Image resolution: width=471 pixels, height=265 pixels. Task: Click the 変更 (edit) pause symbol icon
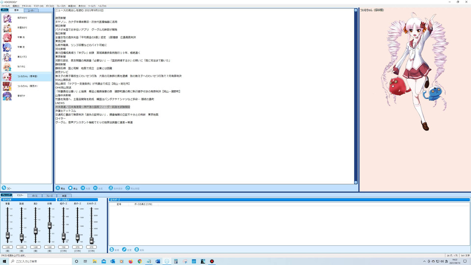coord(124,250)
